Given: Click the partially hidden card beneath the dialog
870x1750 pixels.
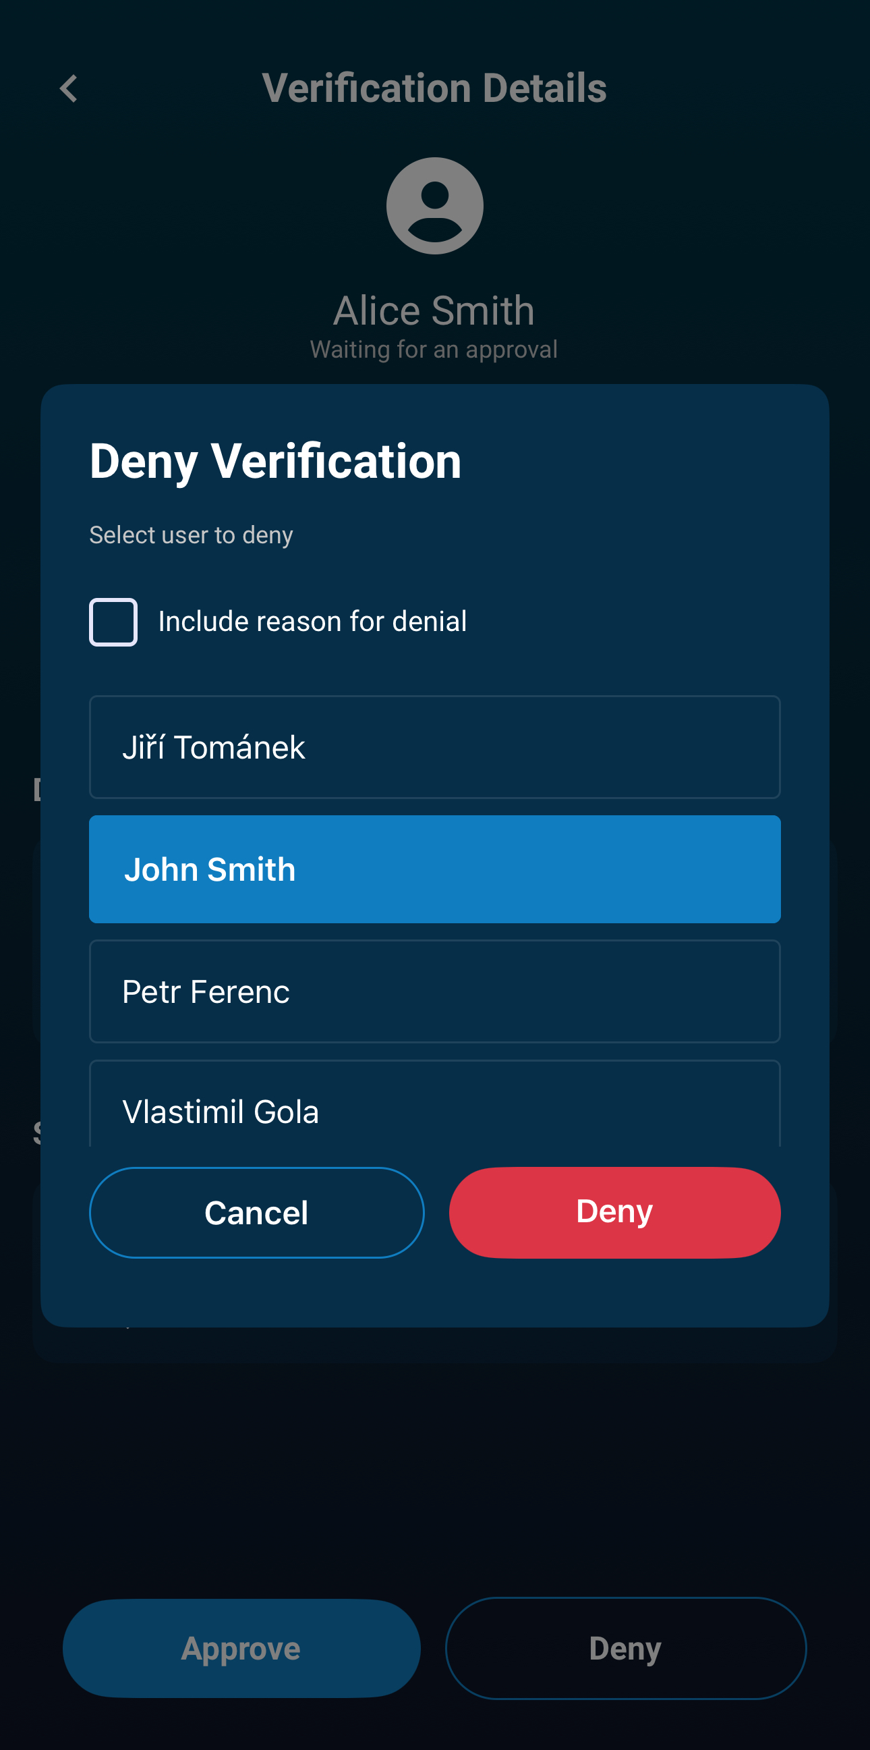Looking at the screenshot, I should click(434, 1345).
